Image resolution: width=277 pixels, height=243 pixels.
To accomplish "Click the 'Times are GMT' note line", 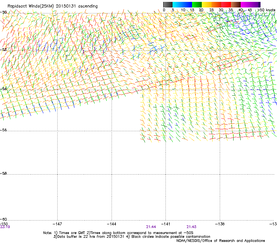I will pos(118,233).
